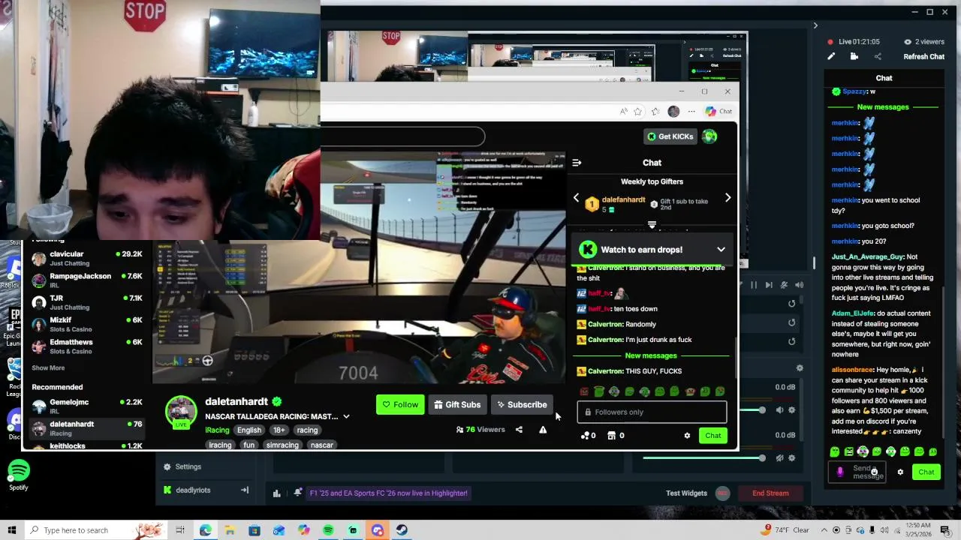
Task: Click pencil edit stream info icon
Action: (831, 56)
